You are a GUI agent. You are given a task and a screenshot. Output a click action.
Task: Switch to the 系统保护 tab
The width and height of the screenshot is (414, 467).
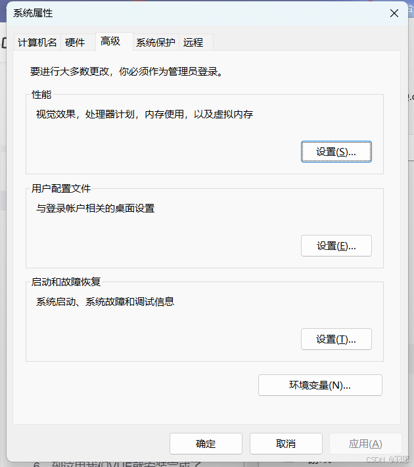tap(156, 42)
